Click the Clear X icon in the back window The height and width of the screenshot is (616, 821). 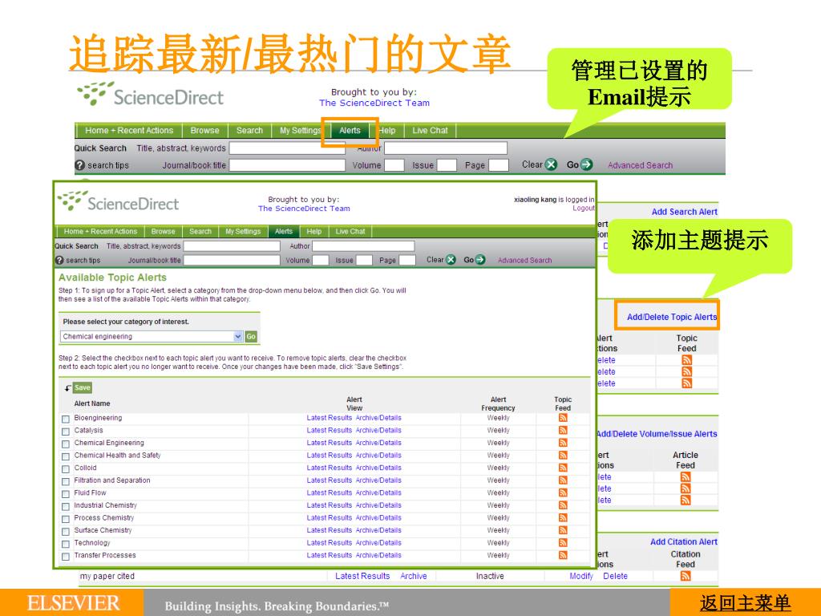(552, 164)
